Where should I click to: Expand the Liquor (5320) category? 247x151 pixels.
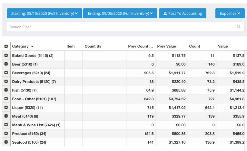point(6,107)
